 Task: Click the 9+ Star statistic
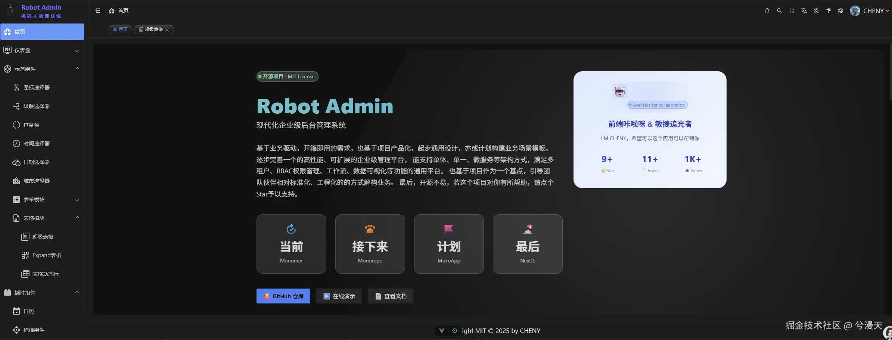click(x=607, y=164)
